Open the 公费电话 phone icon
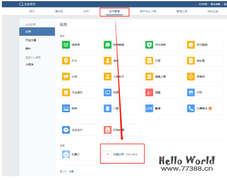 [x=191, y=108]
